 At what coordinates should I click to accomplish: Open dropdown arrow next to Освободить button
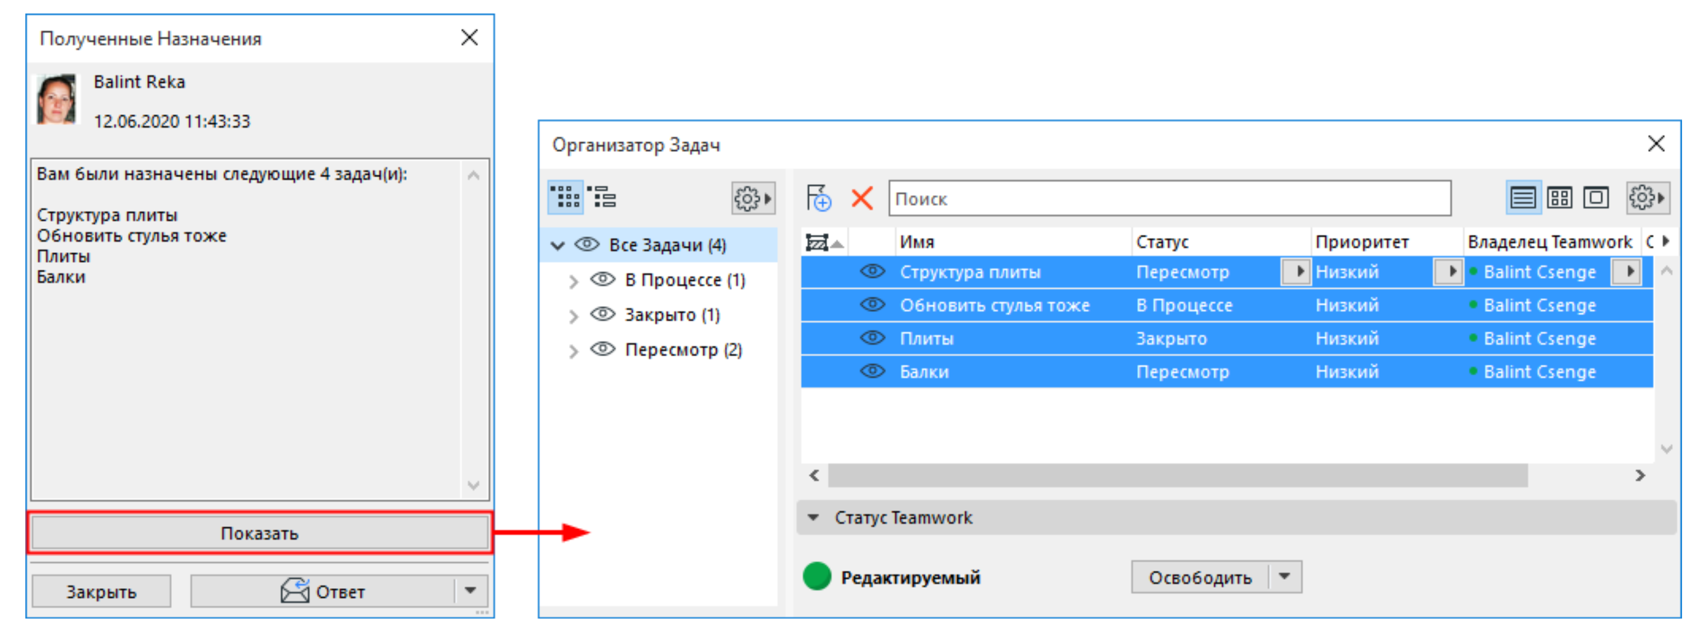[x=1284, y=576]
